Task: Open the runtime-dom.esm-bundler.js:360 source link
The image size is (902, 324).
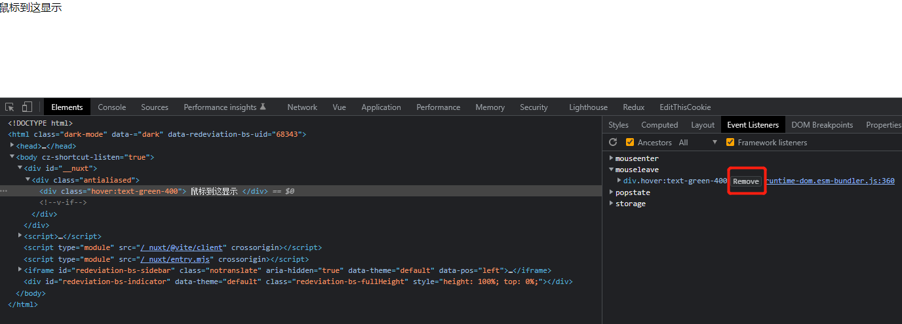Action: [x=831, y=181]
